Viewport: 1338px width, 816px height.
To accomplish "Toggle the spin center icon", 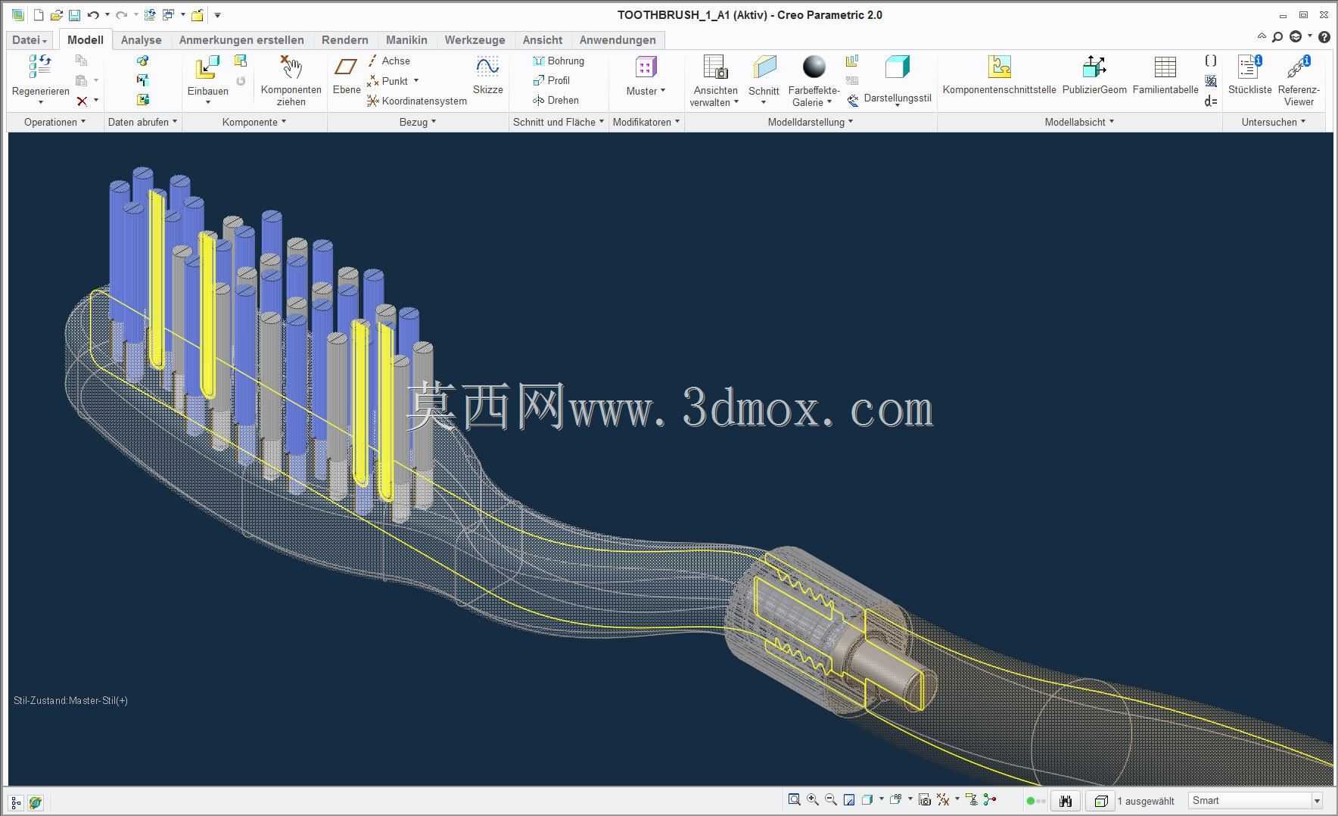I will click(991, 799).
